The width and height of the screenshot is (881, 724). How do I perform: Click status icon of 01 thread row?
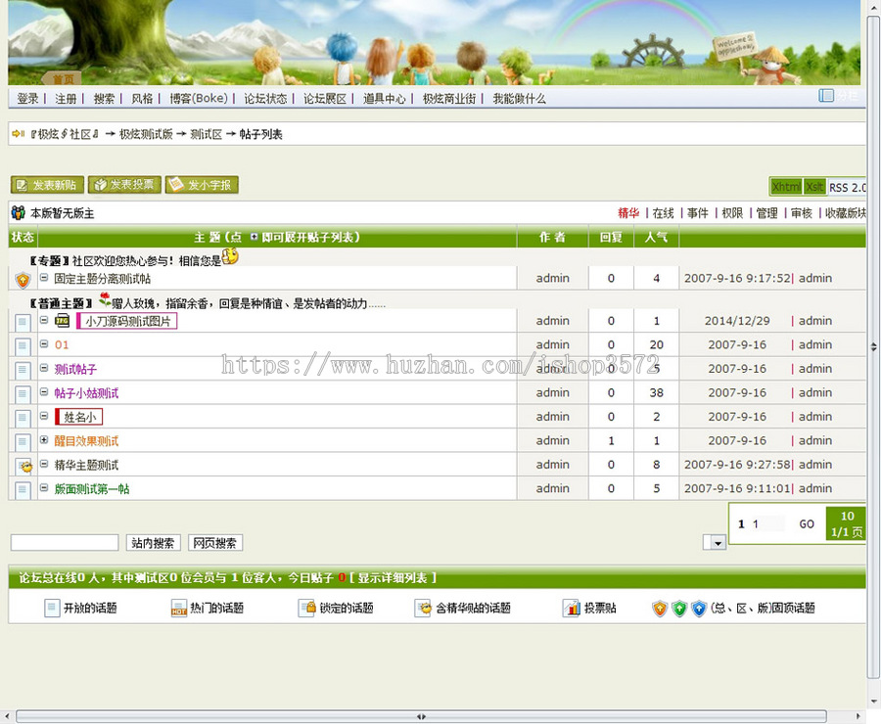click(23, 346)
